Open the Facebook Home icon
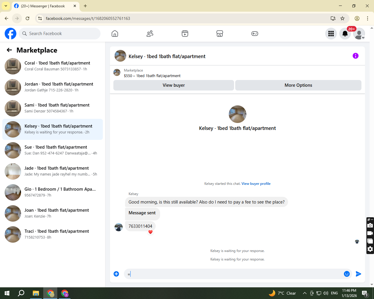 click(115, 34)
